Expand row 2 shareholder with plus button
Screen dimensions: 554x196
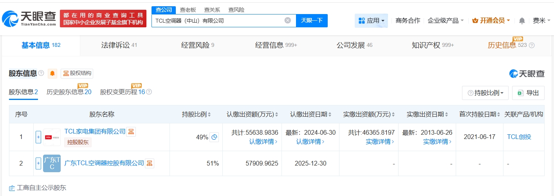pos(38,163)
